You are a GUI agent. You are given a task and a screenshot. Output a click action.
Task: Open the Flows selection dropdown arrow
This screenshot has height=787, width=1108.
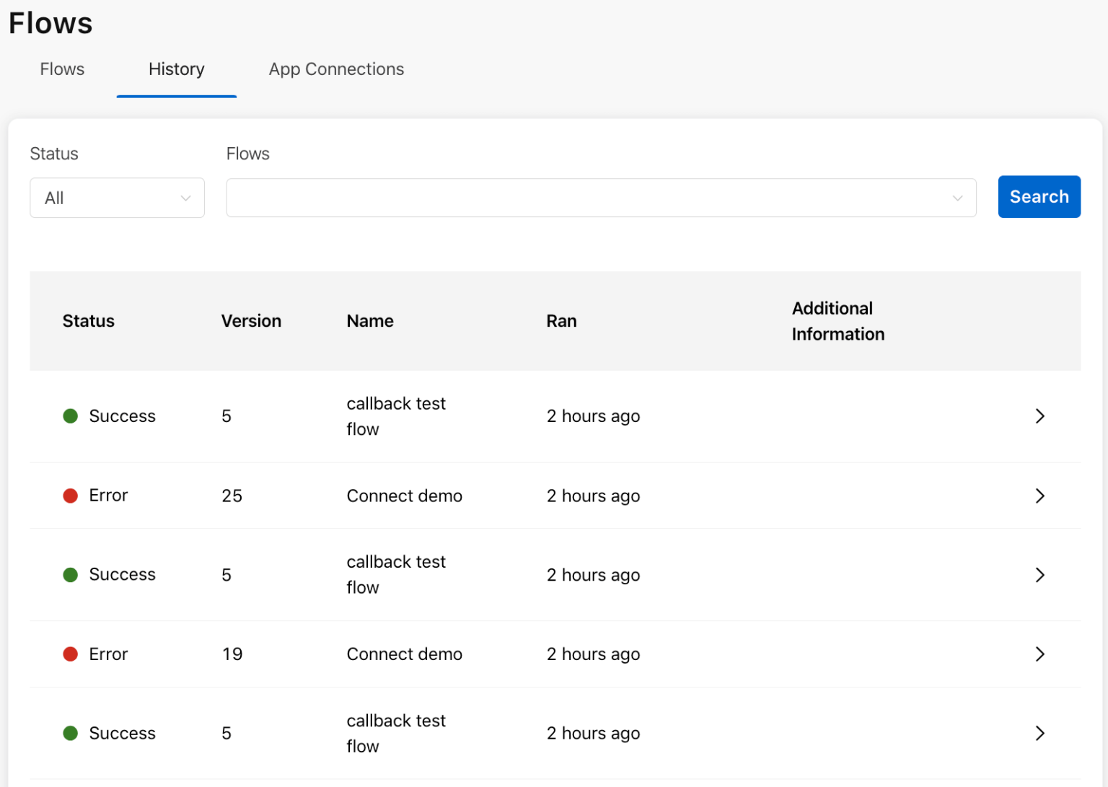[x=958, y=197]
